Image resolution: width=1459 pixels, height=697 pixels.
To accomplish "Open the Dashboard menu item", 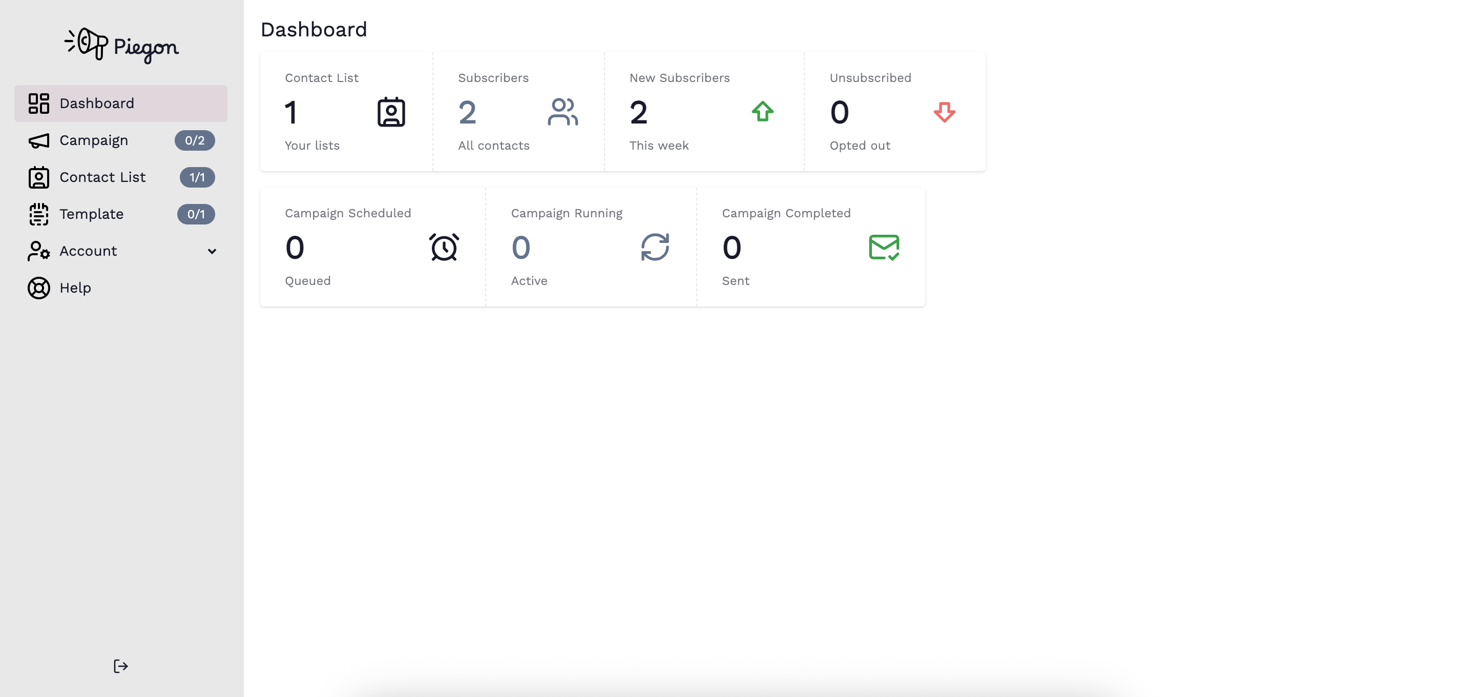I will tap(120, 104).
